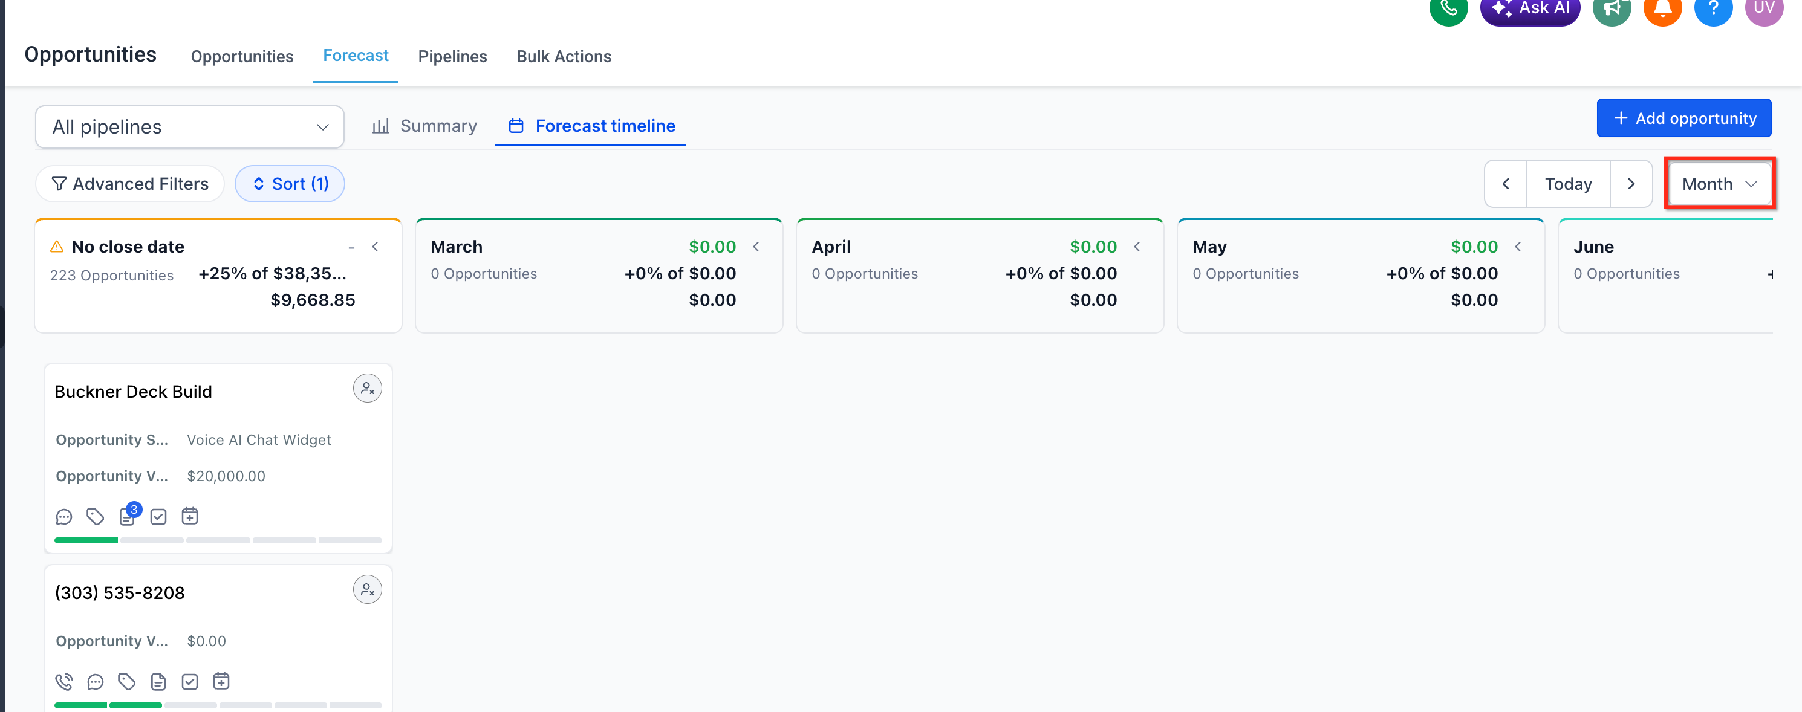1802x712 pixels.
Task: Click tasks checkbox icon on (303) 535-8208 card
Action: [x=190, y=681]
